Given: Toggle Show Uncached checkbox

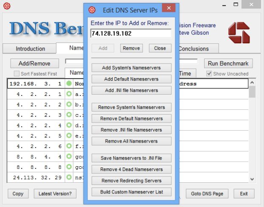Looking at the screenshot, I should click(x=209, y=73).
